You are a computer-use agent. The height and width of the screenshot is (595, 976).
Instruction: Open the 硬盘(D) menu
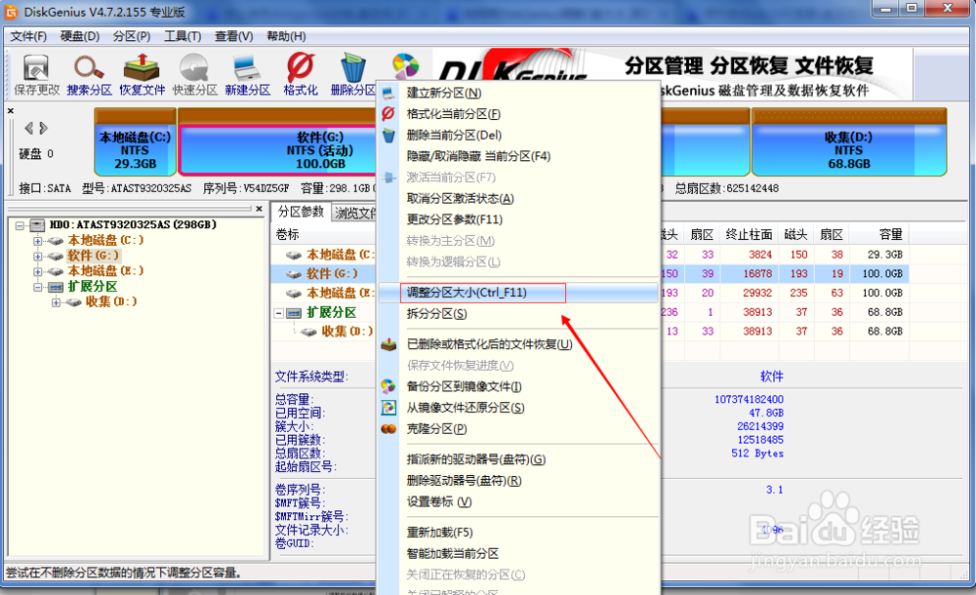[x=80, y=36]
